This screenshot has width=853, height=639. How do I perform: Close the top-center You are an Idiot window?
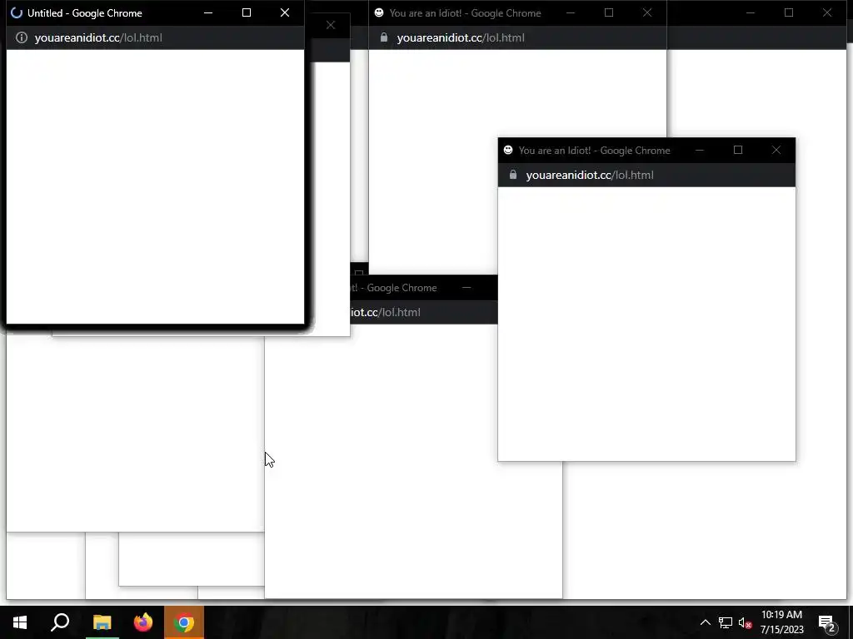click(647, 12)
